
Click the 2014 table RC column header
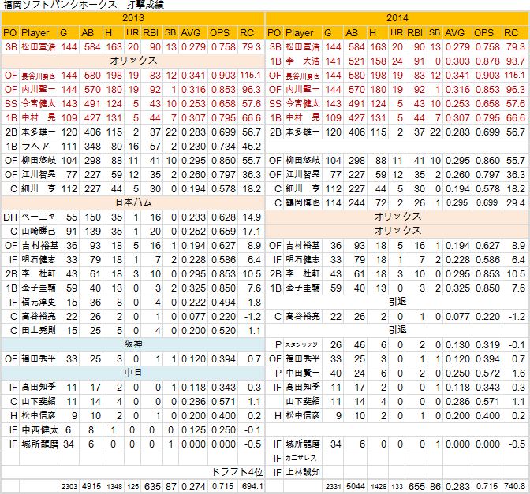tap(516, 33)
